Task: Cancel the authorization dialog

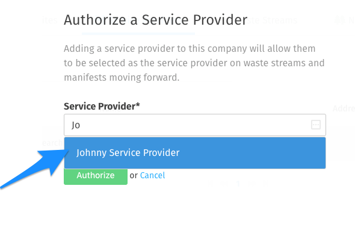Action: 152,175
